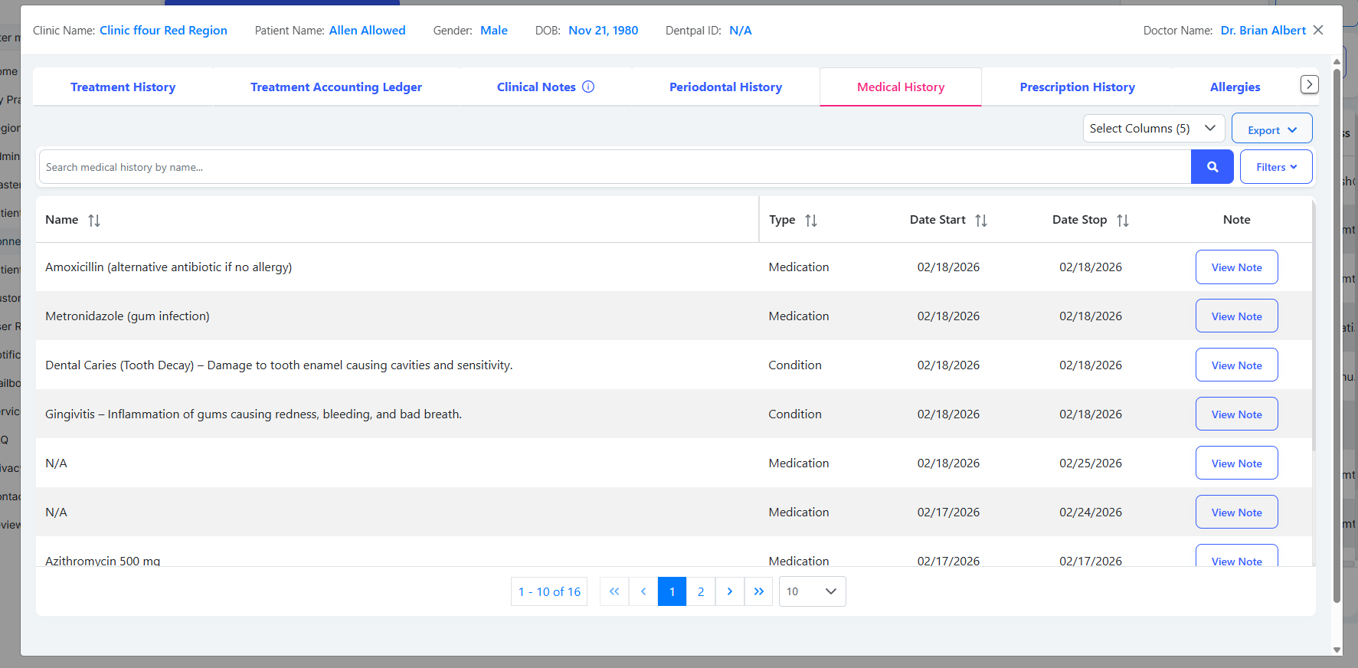Open the Filters dropdown
The height and width of the screenshot is (668, 1358).
coord(1275,167)
